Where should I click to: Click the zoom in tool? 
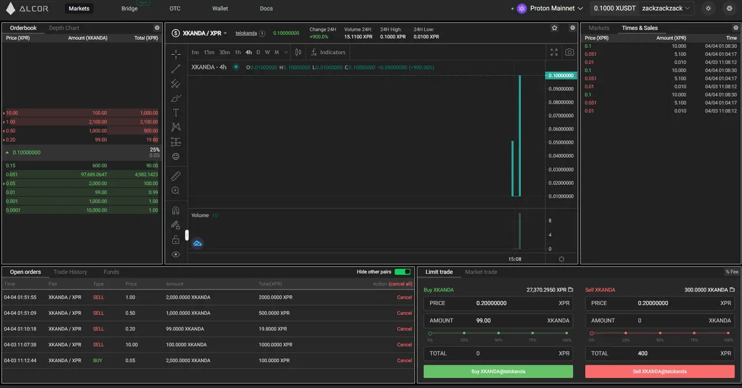click(176, 190)
